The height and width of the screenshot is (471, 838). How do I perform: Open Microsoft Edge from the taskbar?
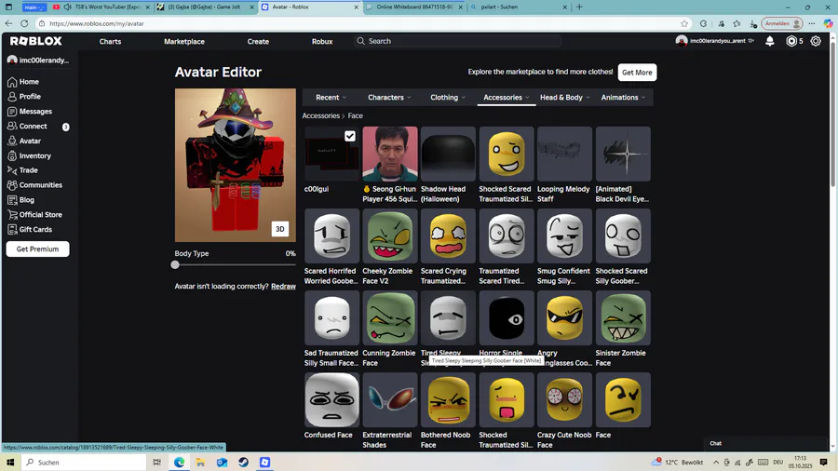179,462
